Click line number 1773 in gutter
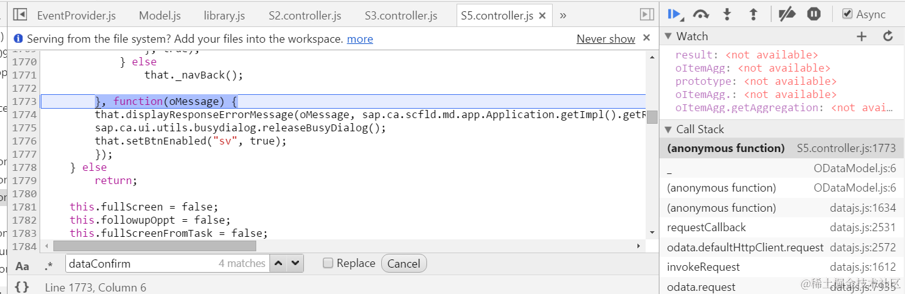The image size is (905, 294). tap(24, 101)
